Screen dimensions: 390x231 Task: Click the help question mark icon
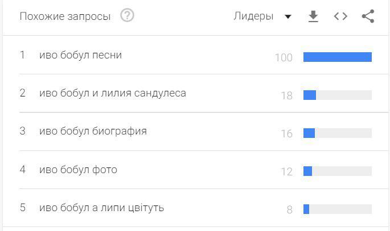pos(128,16)
